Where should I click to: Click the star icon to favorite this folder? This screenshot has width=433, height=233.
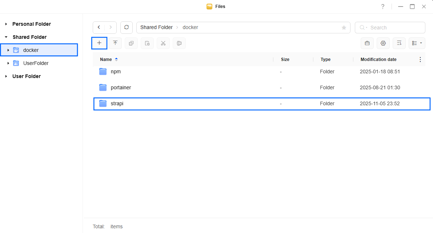tap(344, 28)
